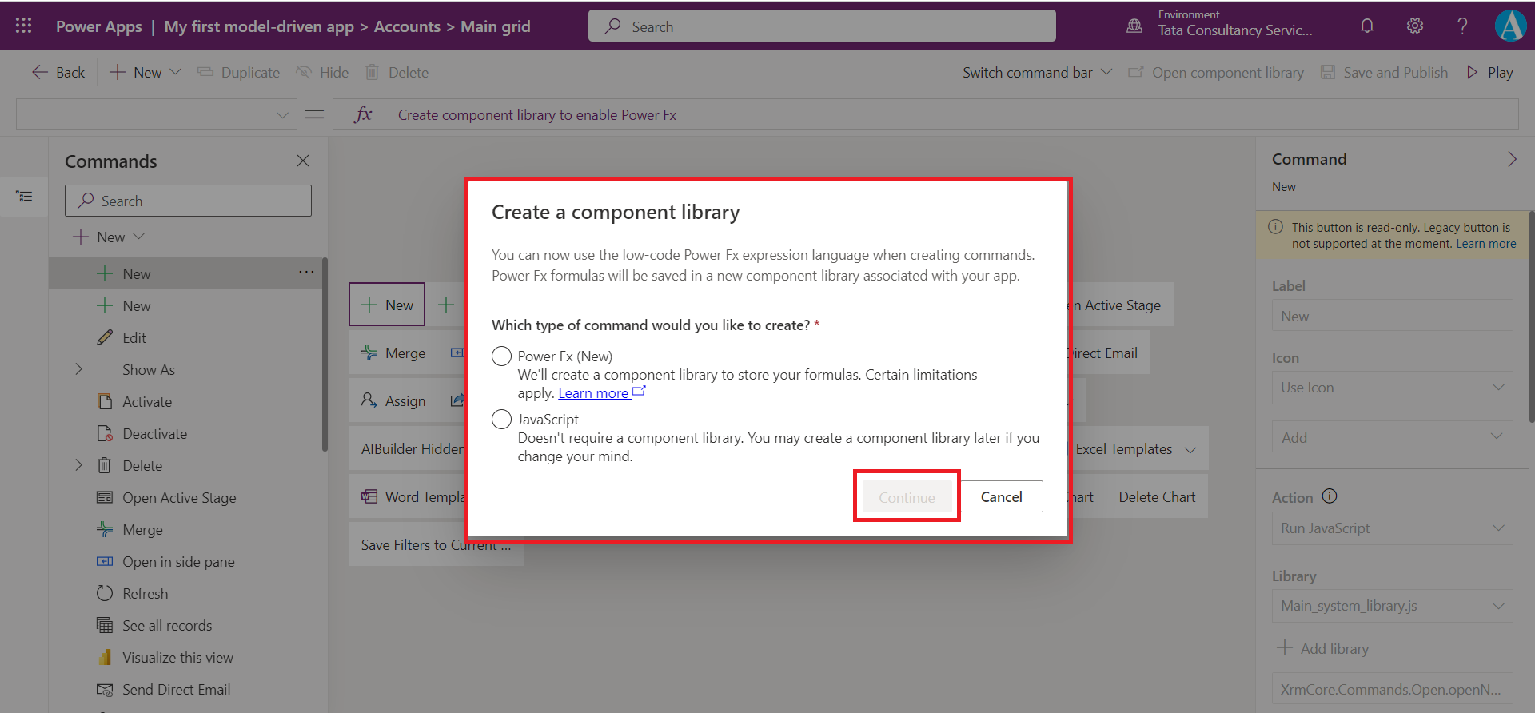
Task: Open the Switch command bar dropdown
Action: click(x=1037, y=73)
